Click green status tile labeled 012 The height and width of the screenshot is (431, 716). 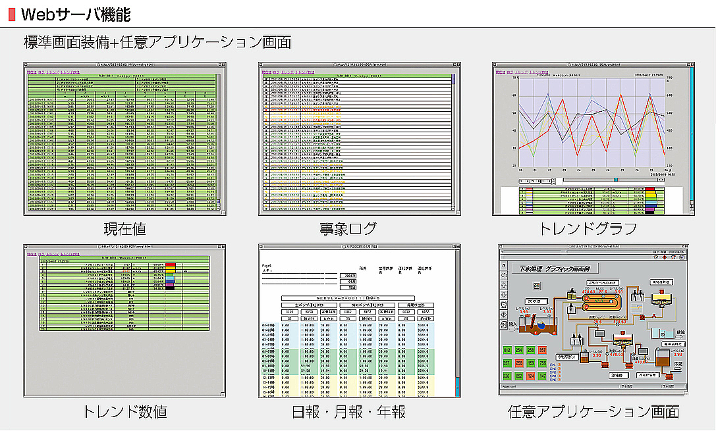point(507,349)
